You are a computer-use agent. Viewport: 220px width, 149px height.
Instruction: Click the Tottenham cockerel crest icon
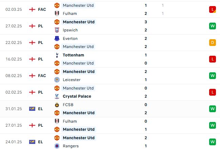click(57, 55)
